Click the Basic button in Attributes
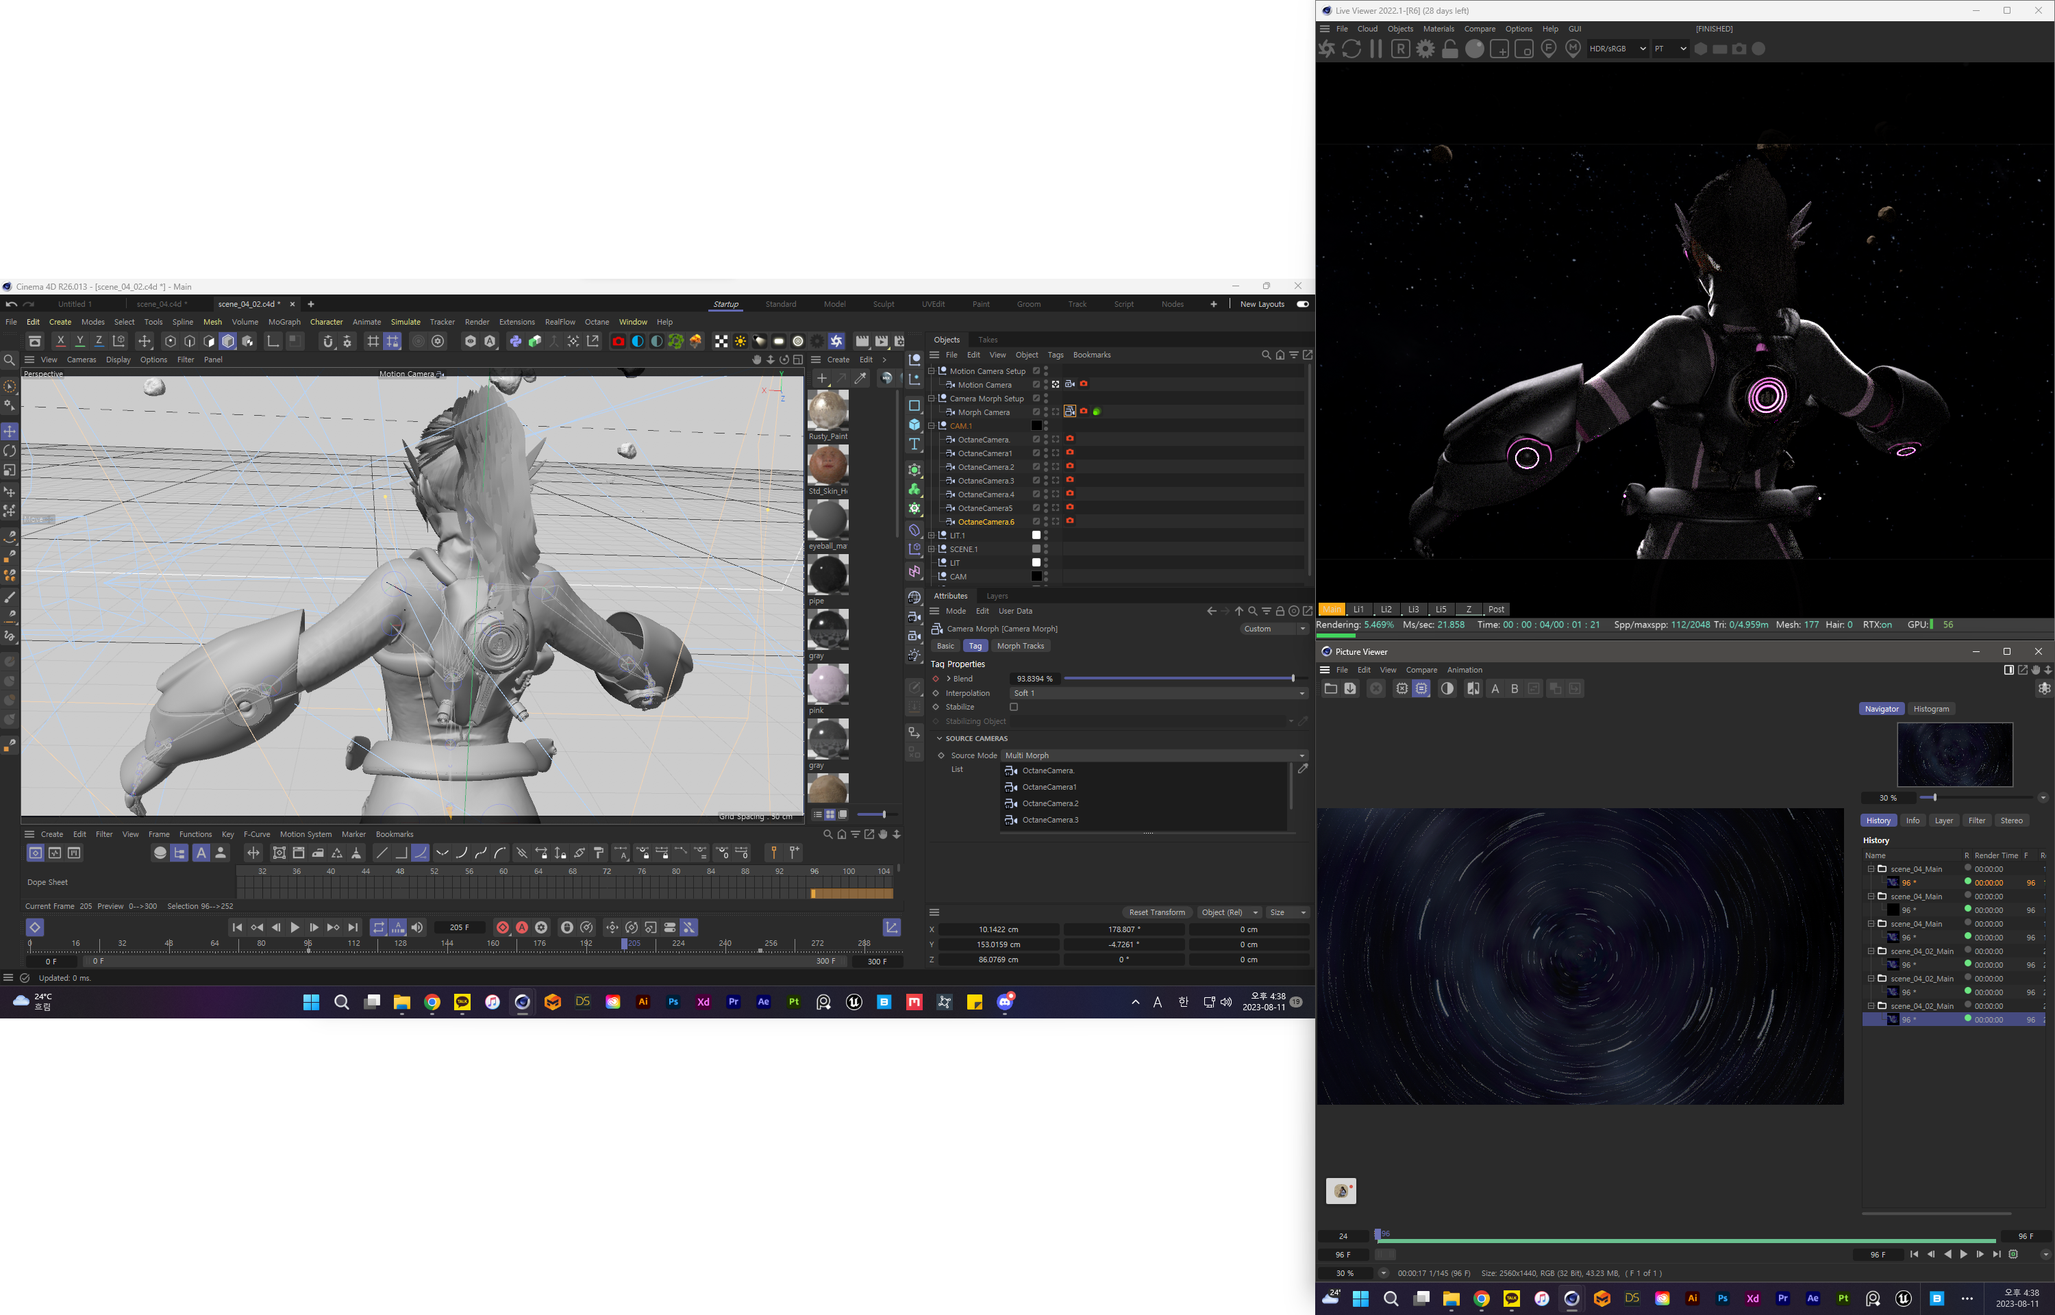The height and width of the screenshot is (1315, 2055). (x=945, y=647)
